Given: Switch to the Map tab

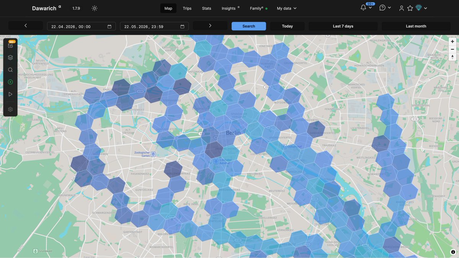Looking at the screenshot, I should pos(168,8).
